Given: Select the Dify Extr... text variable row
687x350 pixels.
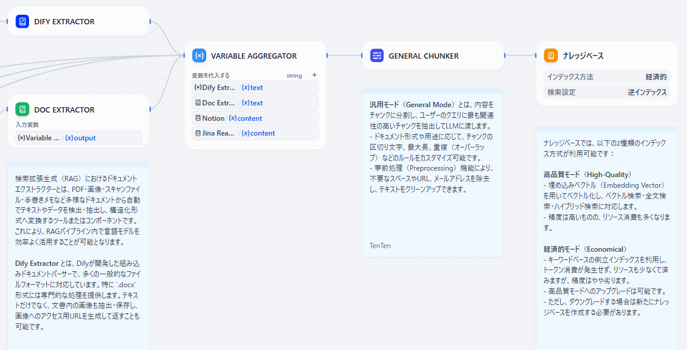Looking at the screenshot, I should point(255,88).
